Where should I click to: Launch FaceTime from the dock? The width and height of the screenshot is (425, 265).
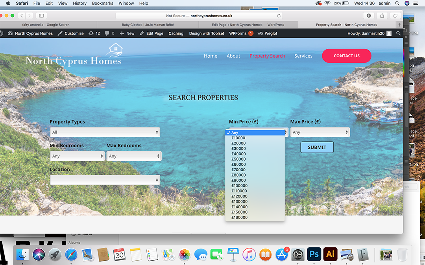(216, 254)
